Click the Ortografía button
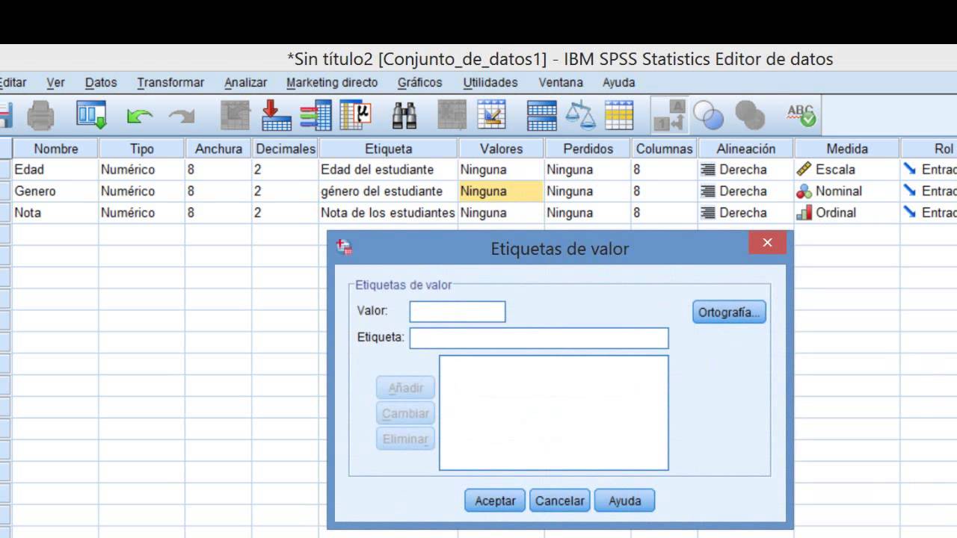The height and width of the screenshot is (538, 957). click(x=729, y=312)
